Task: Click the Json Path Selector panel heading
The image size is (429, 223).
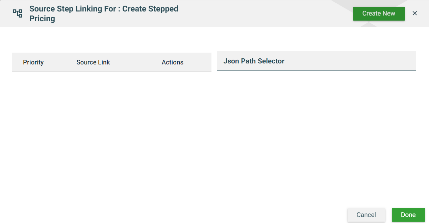Action: pos(254,61)
